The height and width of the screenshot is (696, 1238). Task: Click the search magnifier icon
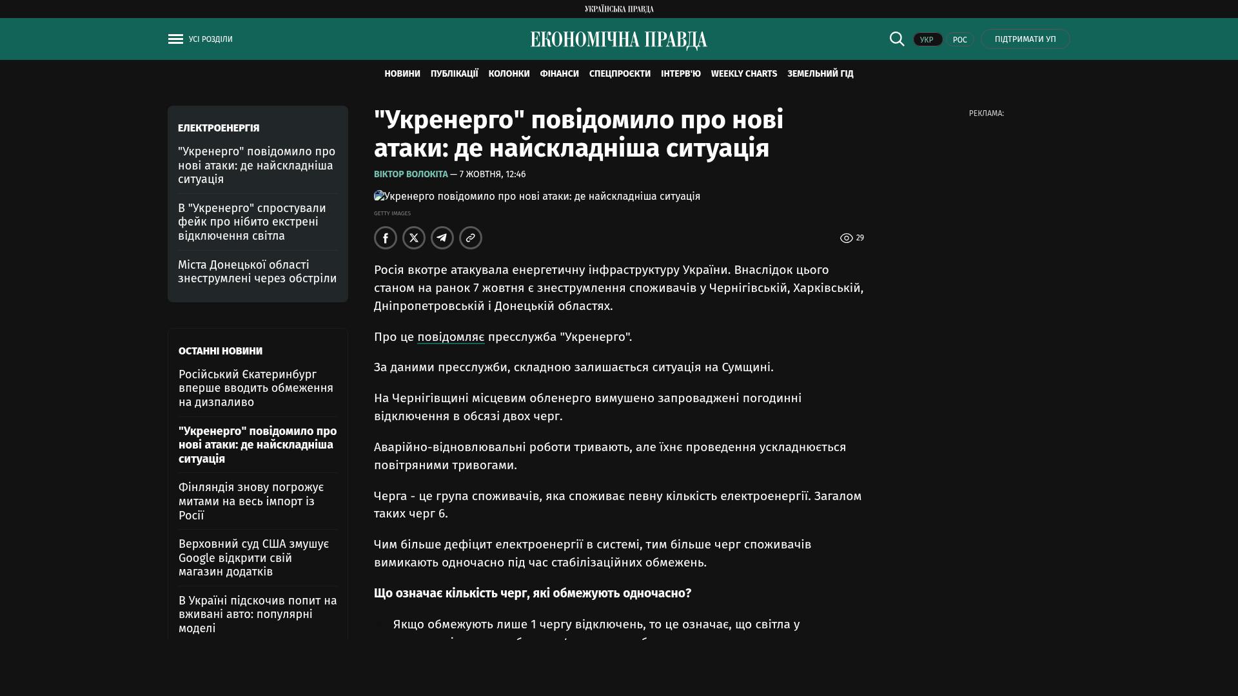[x=897, y=39]
